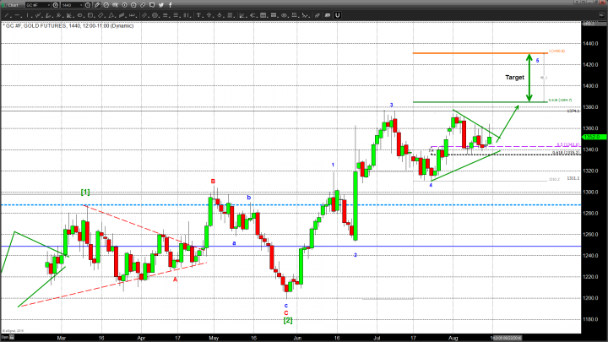Select the horizontal line drawing tool
This screenshot has height=342, width=608.
(x=17, y=15)
